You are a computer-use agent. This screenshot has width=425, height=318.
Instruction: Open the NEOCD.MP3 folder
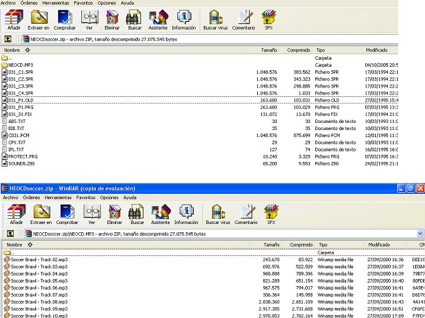click(x=20, y=65)
